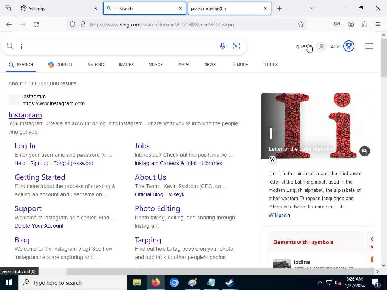This screenshot has height=290, width=387.
Task: Click the Bing search input field
Action: click(x=118, y=46)
